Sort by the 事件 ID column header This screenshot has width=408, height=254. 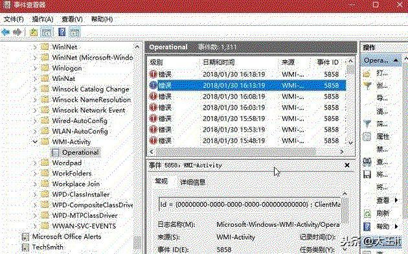pos(328,62)
